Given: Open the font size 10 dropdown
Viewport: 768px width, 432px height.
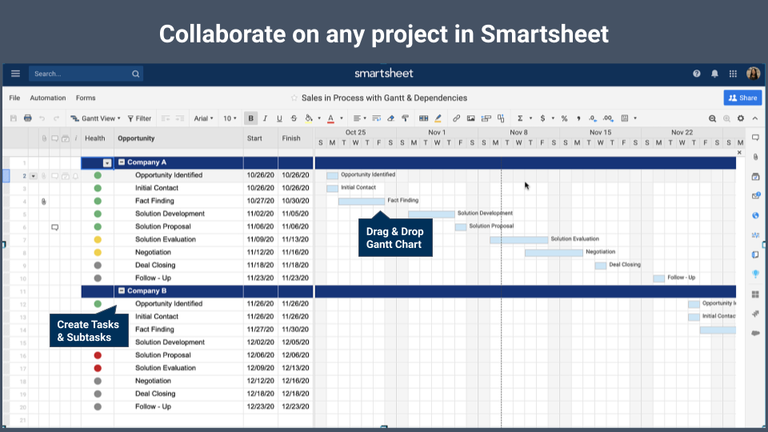Looking at the screenshot, I should coord(230,118).
